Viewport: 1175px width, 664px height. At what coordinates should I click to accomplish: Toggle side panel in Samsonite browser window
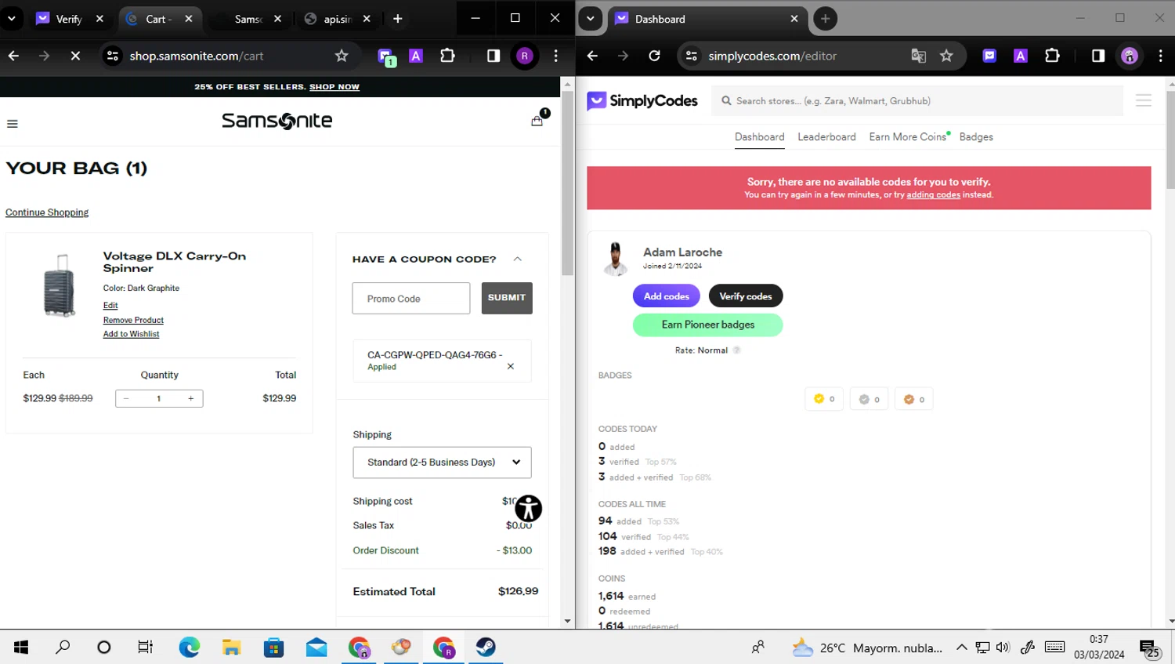click(493, 56)
